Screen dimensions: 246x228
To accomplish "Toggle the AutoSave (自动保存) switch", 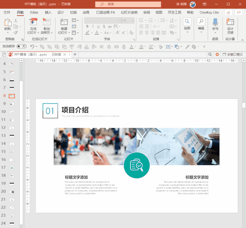I will click(x=22, y=46).
